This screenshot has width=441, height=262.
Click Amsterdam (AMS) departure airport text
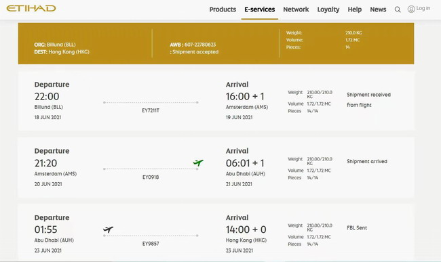(x=56, y=174)
